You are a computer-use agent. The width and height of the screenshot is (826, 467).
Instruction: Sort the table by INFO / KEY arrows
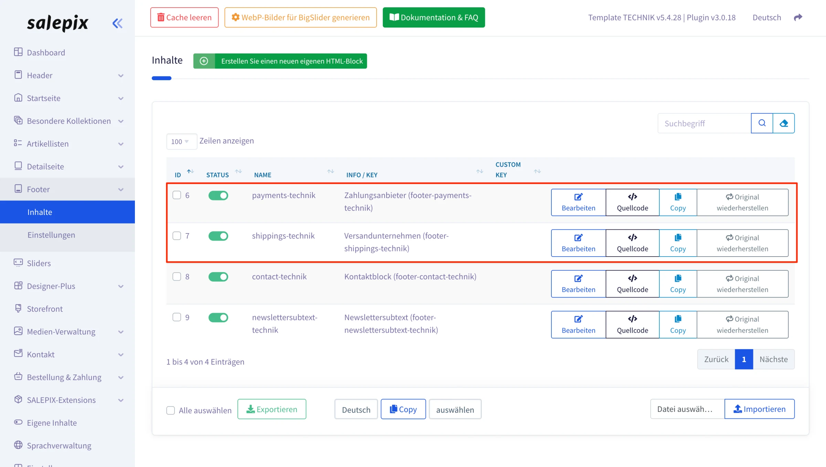(480, 171)
